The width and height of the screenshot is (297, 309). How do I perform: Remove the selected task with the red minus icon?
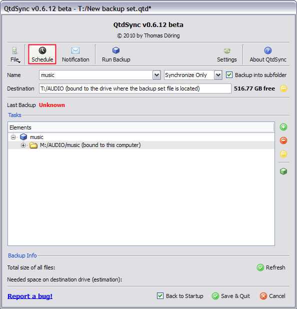coord(283,140)
